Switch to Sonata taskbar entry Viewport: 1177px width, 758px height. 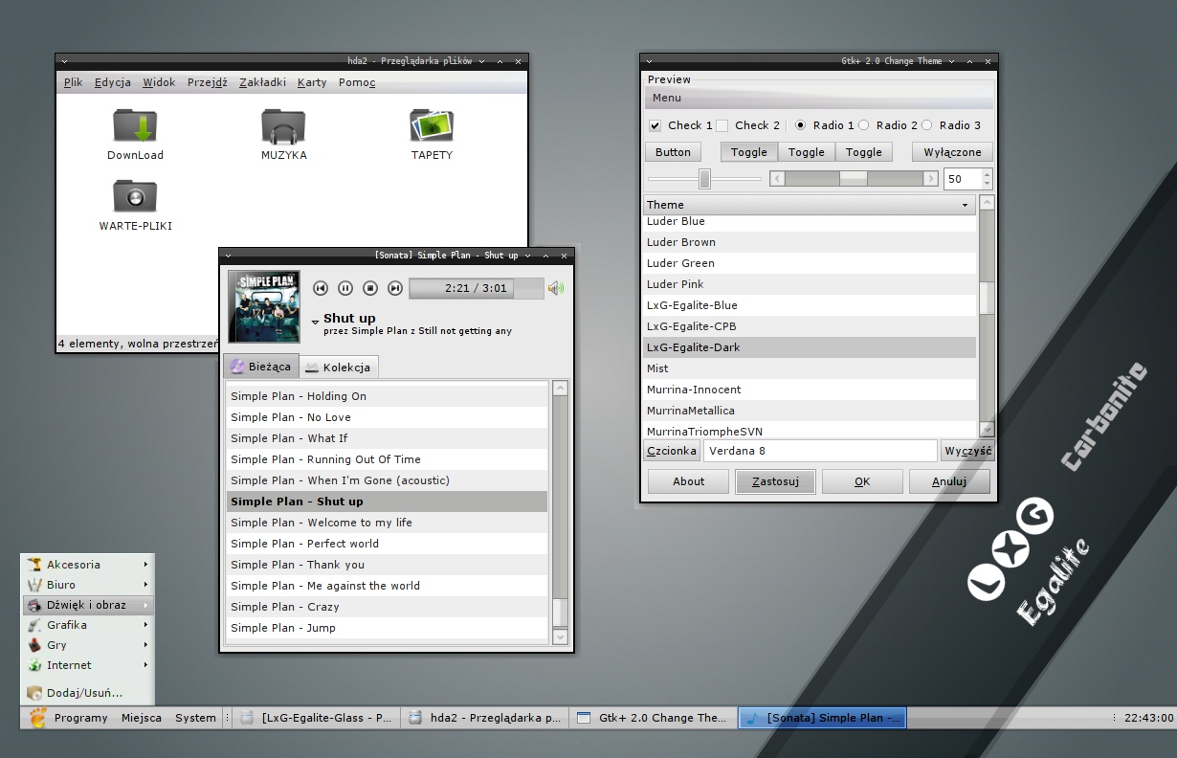tap(822, 718)
